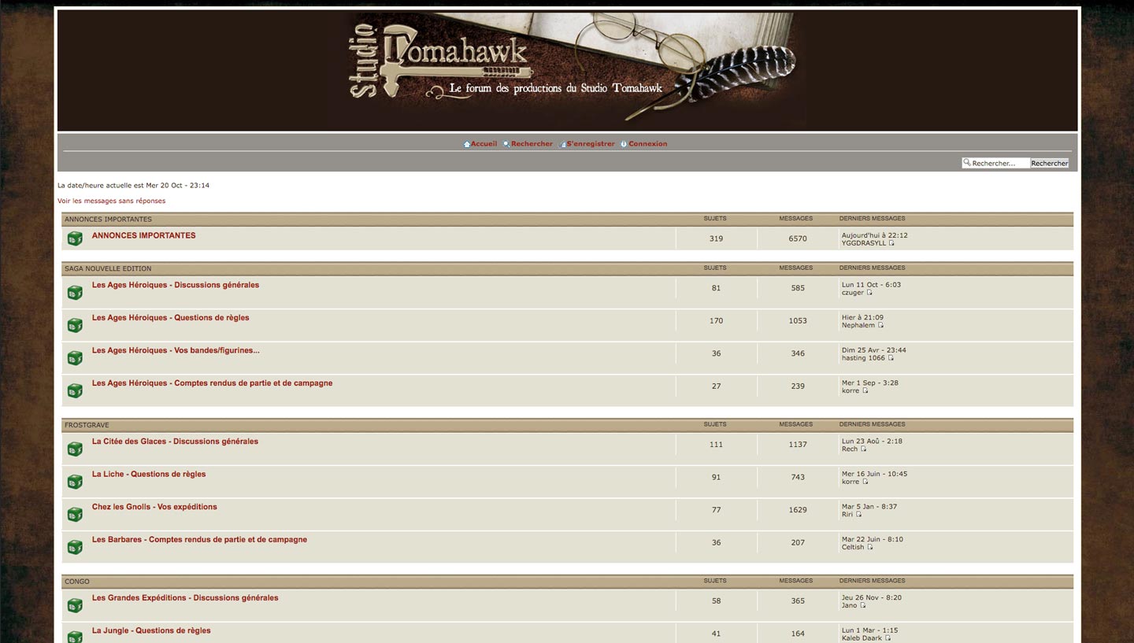Open user hasting 1066 profile

pos(864,358)
